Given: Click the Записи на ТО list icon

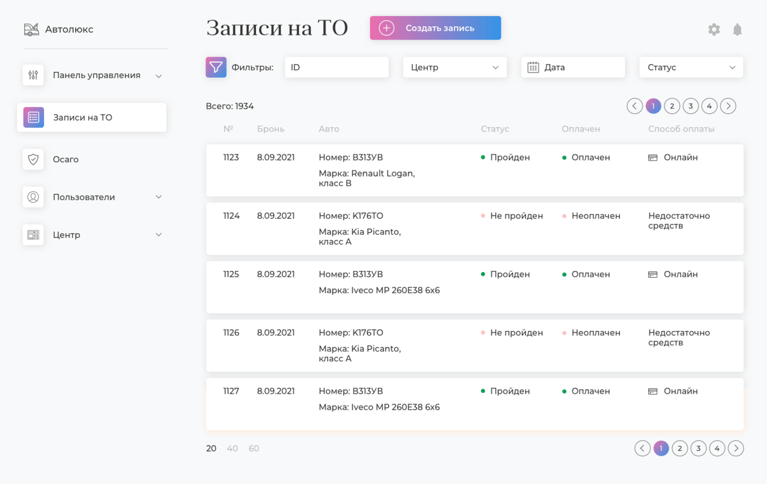Looking at the screenshot, I should pyautogui.click(x=34, y=117).
